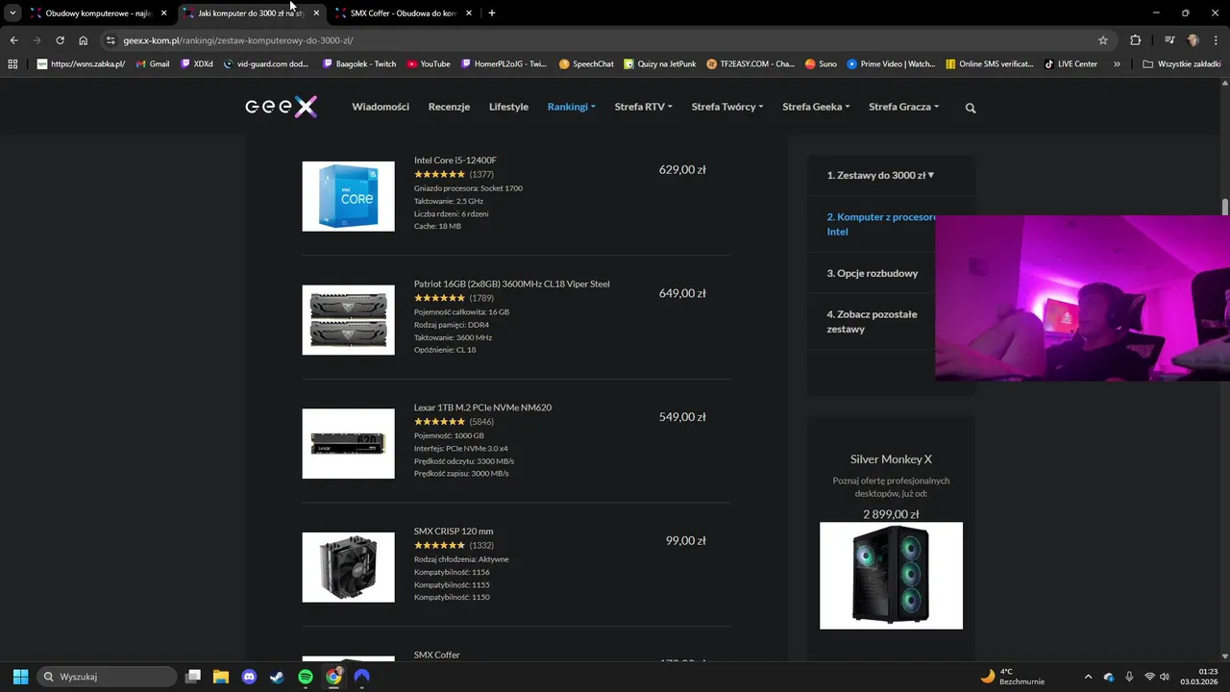1230x692 pixels.
Task: Open Recenzje nav item
Action: point(449,107)
